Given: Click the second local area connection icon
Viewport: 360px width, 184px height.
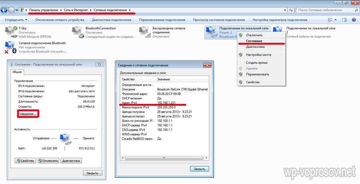Looking at the screenshot, I should click(x=278, y=32).
